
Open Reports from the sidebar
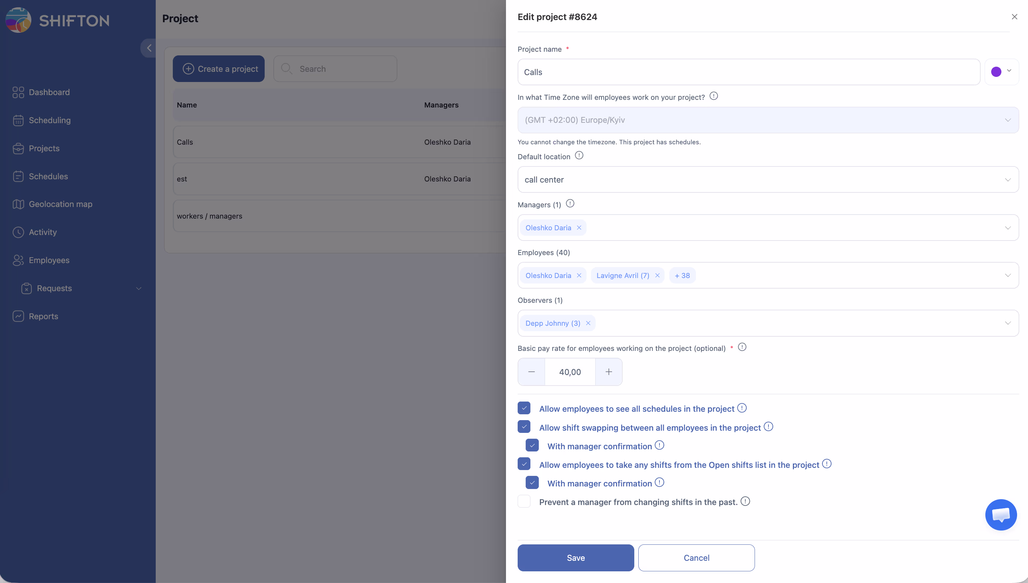tap(43, 316)
